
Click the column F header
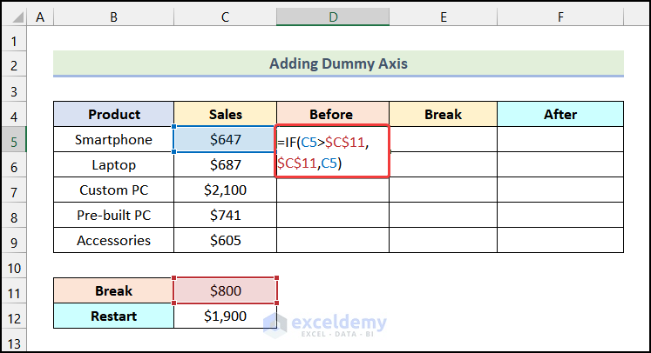point(559,17)
